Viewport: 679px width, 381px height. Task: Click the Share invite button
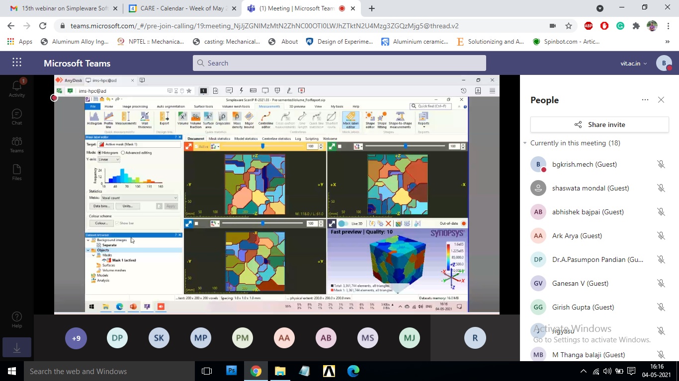tap(599, 125)
